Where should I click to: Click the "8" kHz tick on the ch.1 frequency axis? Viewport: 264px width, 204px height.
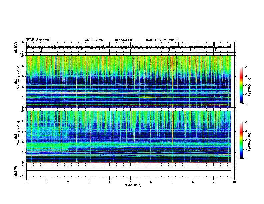tap(23, 66)
